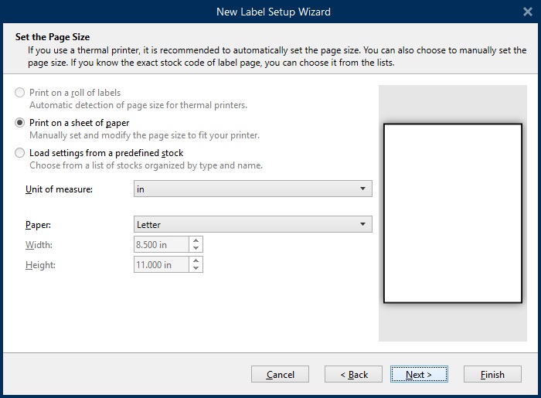This screenshot has width=541, height=398.
Task: Go back with the Back button
Action: coord(353,374)
